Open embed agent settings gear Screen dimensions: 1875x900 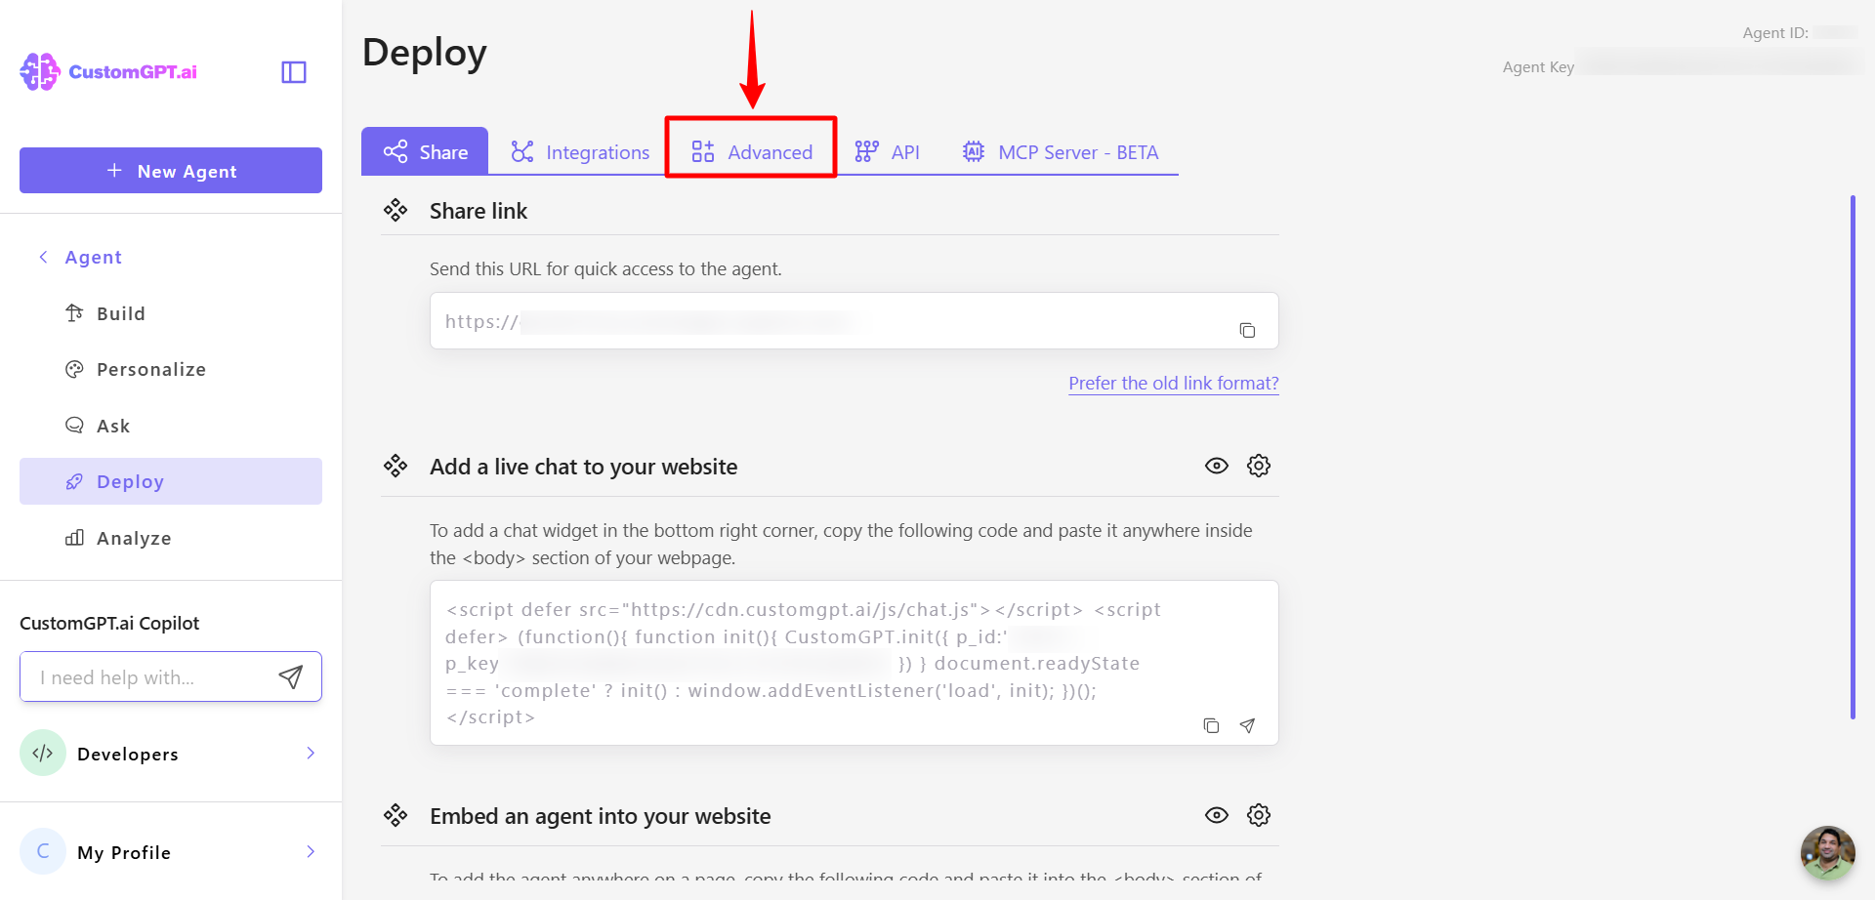[1259, 815]
